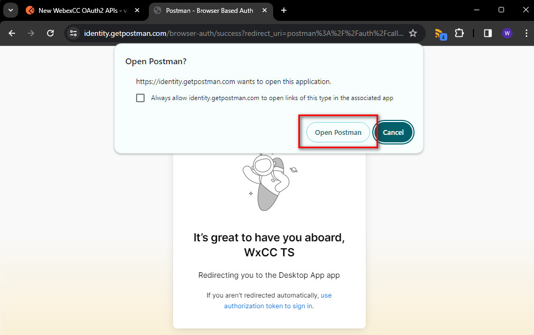Expand the tab search dropdown
This screenshot has height=335, width=534.
tap(11, 10)
